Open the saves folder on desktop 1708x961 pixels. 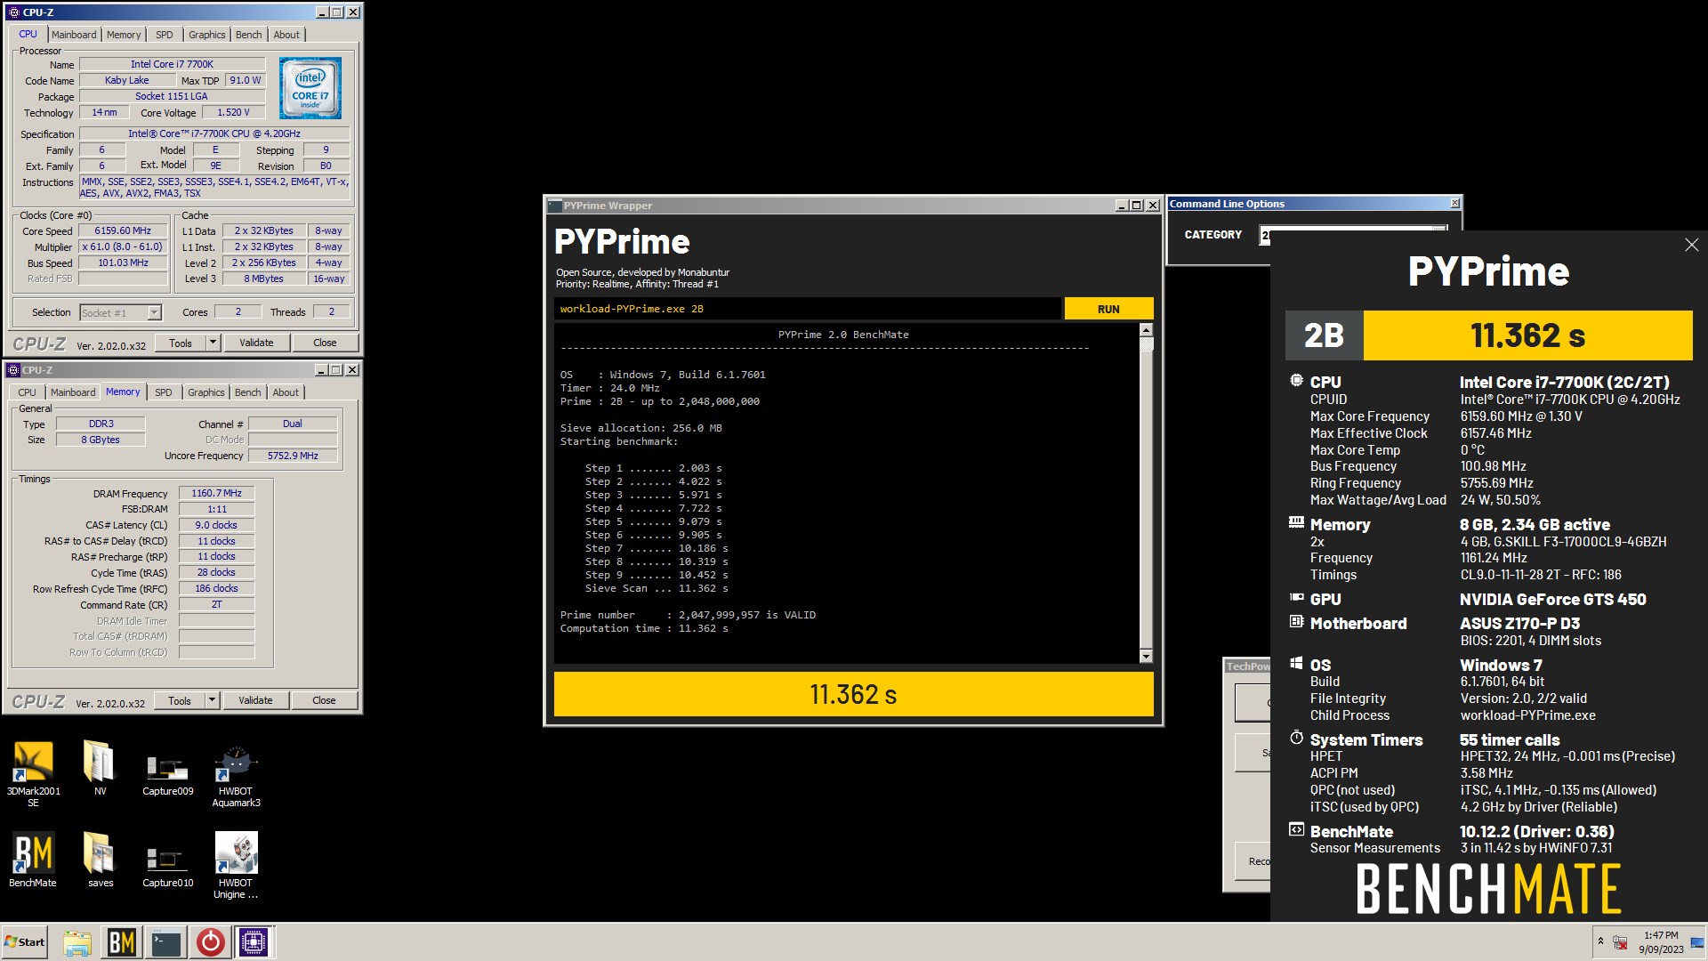point(100,860)
